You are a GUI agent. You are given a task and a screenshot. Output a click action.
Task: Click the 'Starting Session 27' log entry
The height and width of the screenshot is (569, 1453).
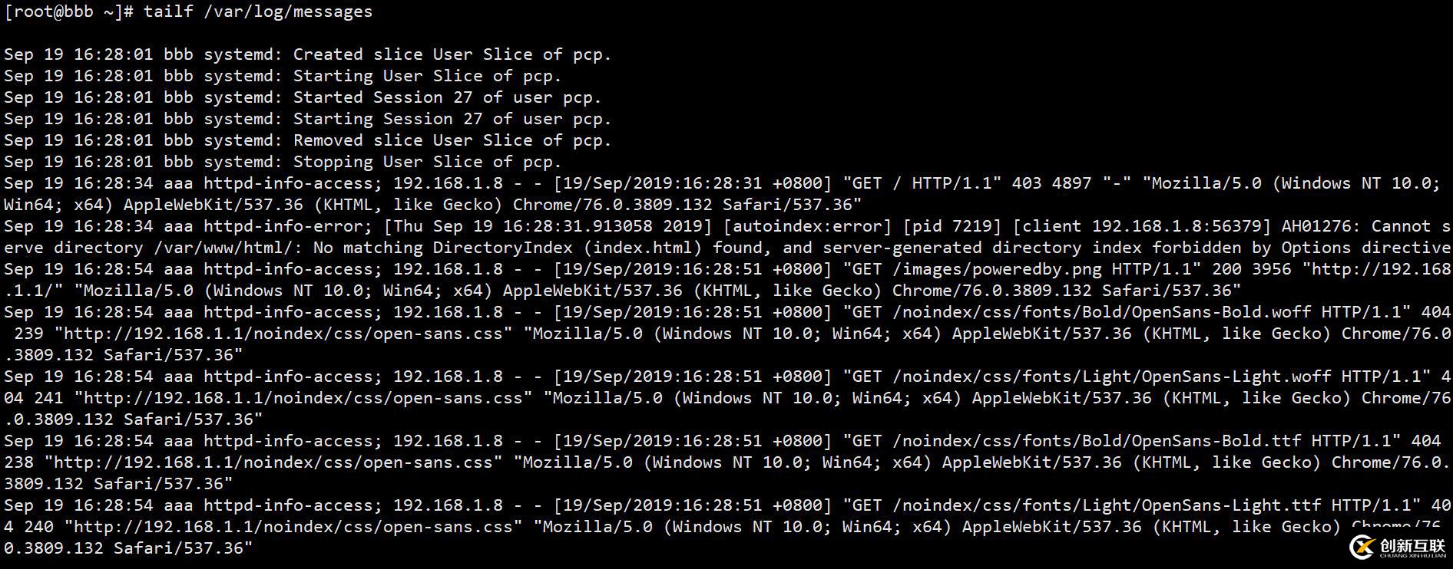[x=307, y=119]
